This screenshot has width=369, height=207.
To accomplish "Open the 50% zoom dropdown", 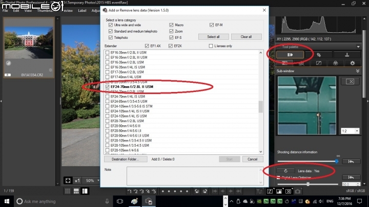I will pyautogui.click(x=98, y=180).
